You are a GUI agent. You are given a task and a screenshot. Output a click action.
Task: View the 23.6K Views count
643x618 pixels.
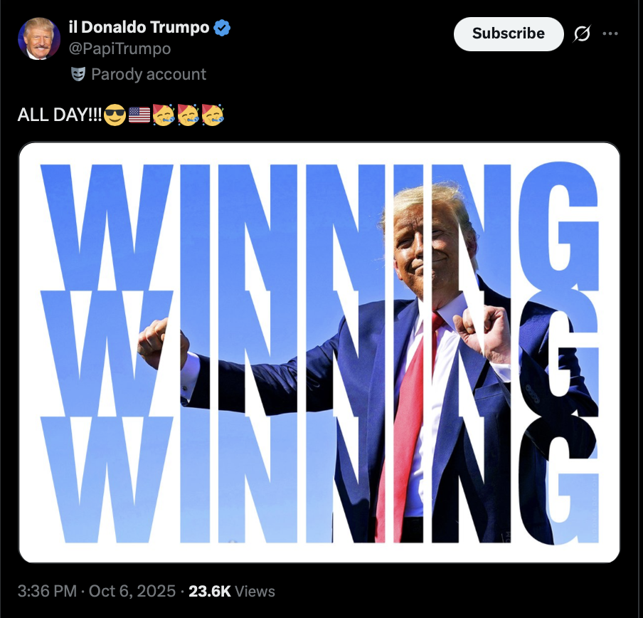point(232,592)
